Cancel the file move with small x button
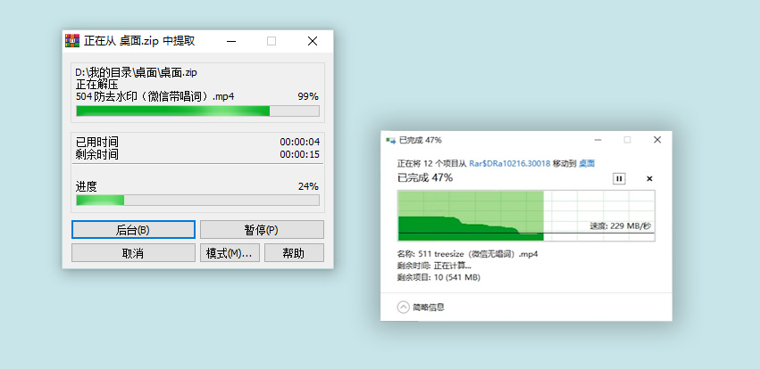Image resolution: width=760 pixels, height=369 pixels. [649, 178]
